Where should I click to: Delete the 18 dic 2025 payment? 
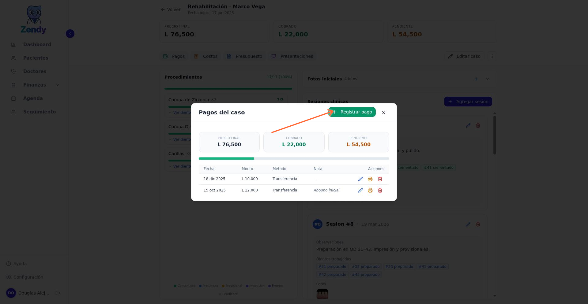point(380,179)
